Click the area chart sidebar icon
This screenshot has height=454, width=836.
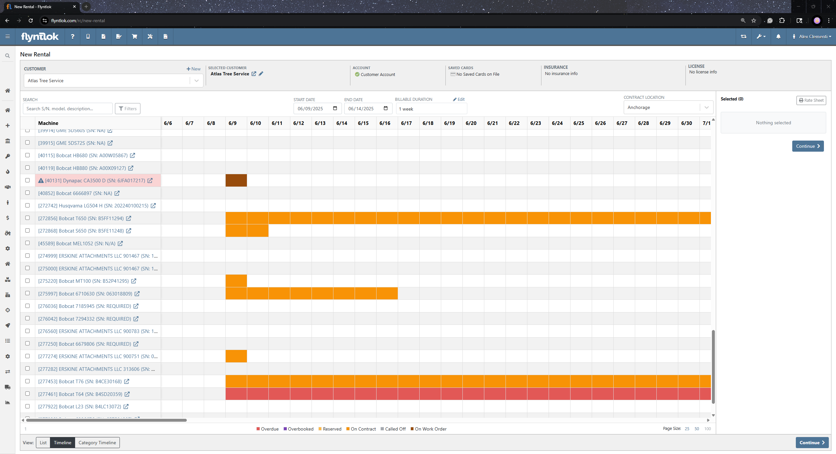point(8,402)
